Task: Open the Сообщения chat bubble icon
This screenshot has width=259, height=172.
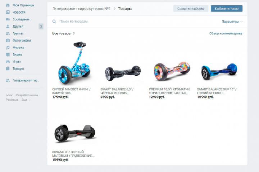Action: pos(8,19)
